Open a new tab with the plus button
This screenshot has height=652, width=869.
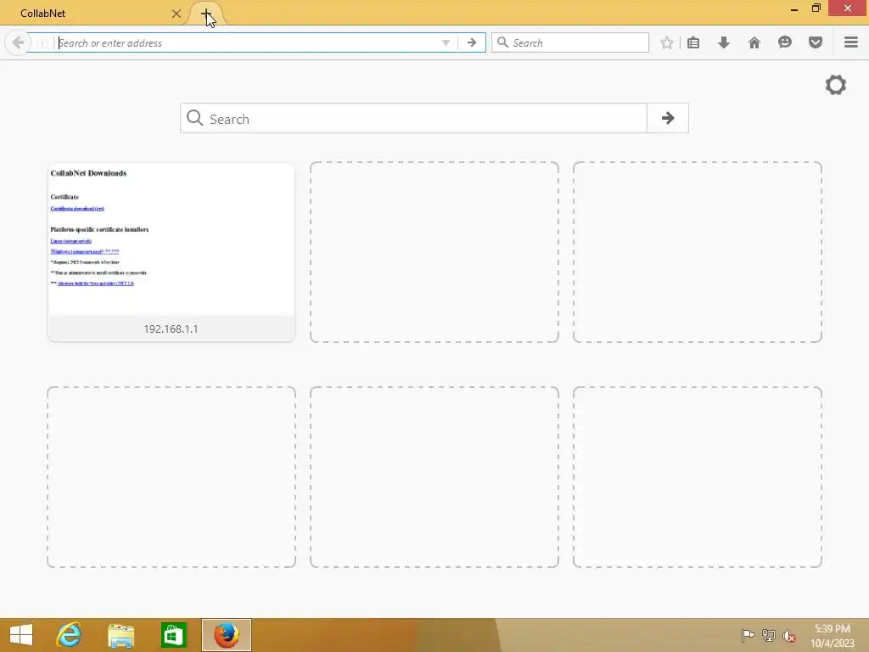206,14
